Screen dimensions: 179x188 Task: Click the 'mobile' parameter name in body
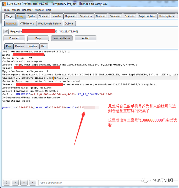pos(71,107)
